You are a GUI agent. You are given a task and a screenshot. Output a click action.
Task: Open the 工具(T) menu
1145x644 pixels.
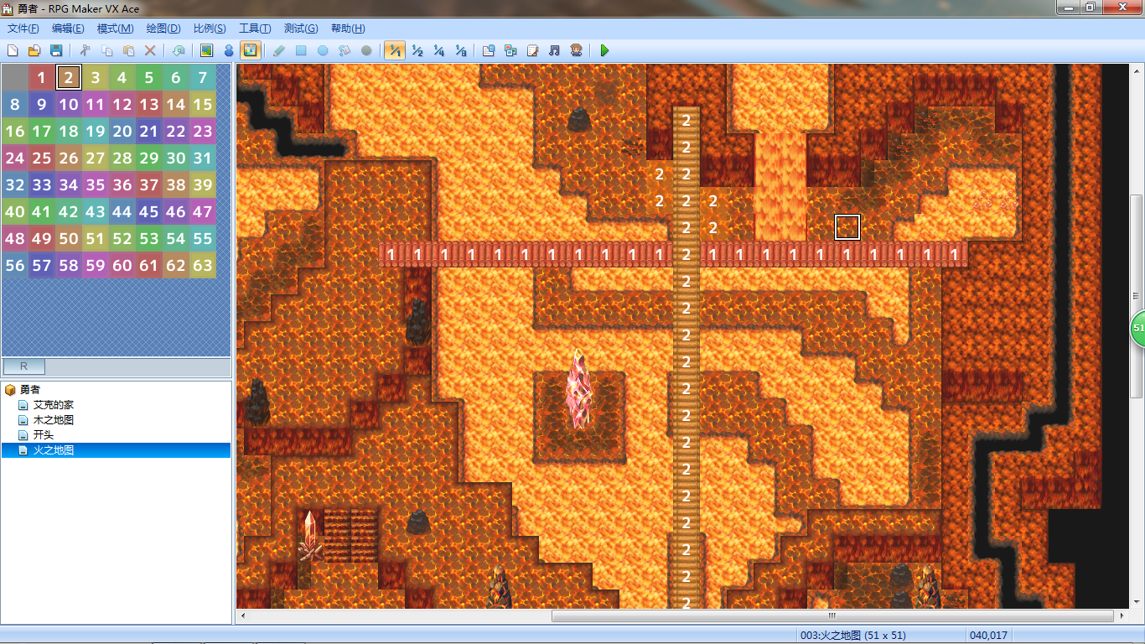point(255,29)
